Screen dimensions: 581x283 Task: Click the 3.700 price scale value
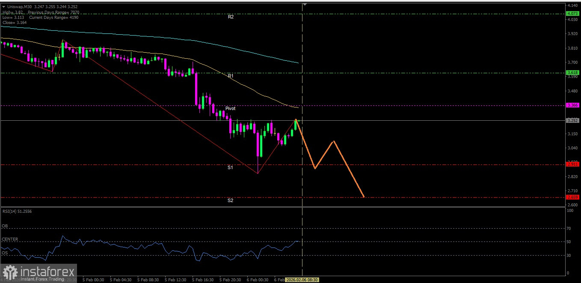[x=573, y=63]
